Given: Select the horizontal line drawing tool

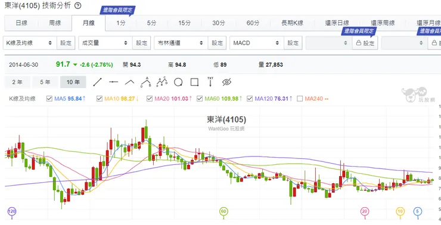Looking at the screenshot, I should pos(114,82).
